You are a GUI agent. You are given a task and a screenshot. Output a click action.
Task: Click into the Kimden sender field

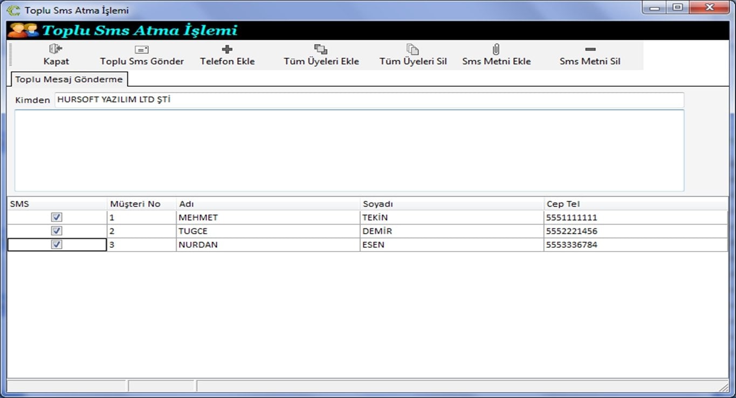tap(369, 100)
